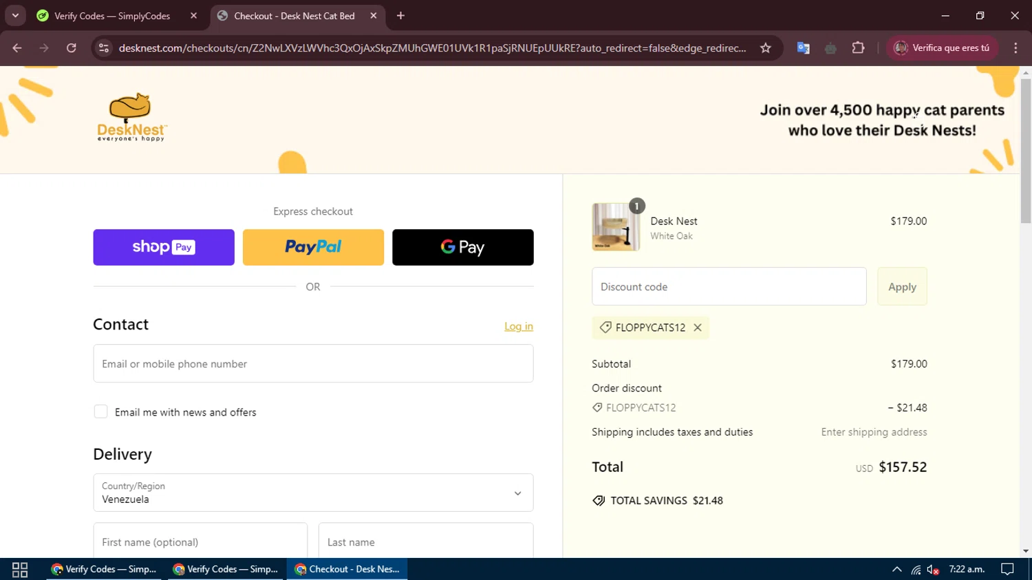Open a new browser tab
This screenshot has width=1032, height=580.
[x=400, y=16]
